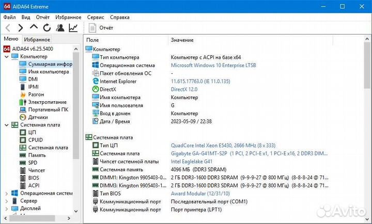Click the Отчёт report toolbar button
This screenshot has height=224, width=372.
101,28
